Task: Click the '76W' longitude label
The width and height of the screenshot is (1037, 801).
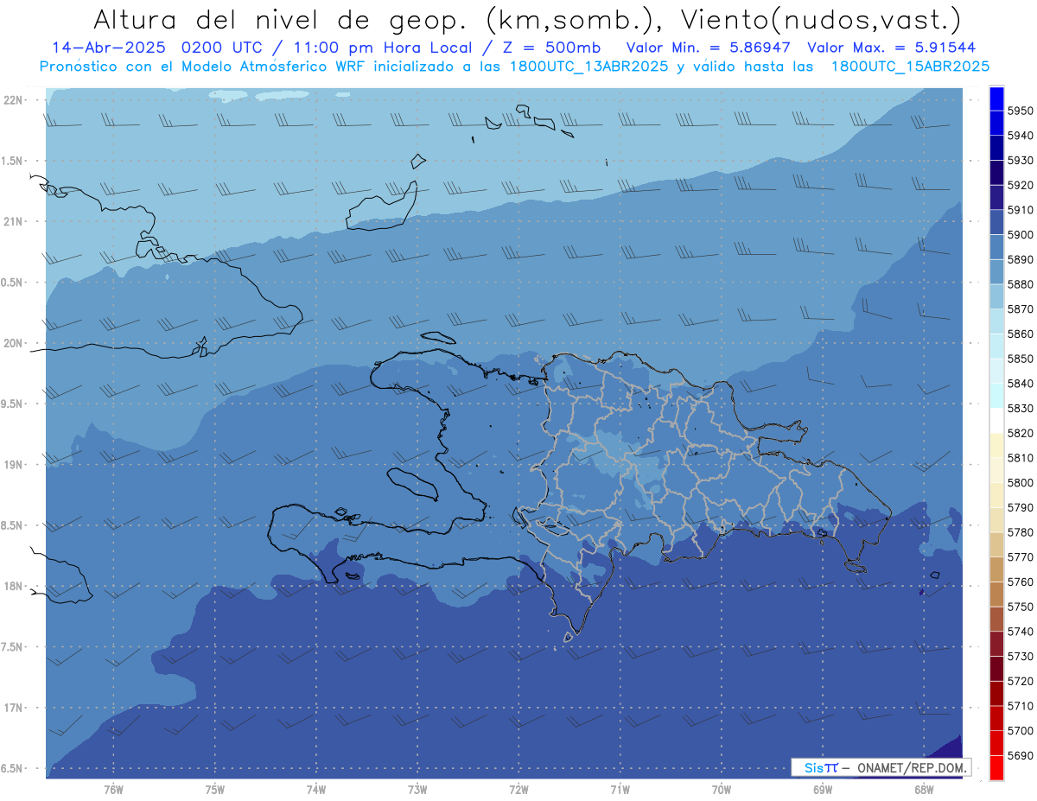Action: pyautogui.click(x=113, y=790)
